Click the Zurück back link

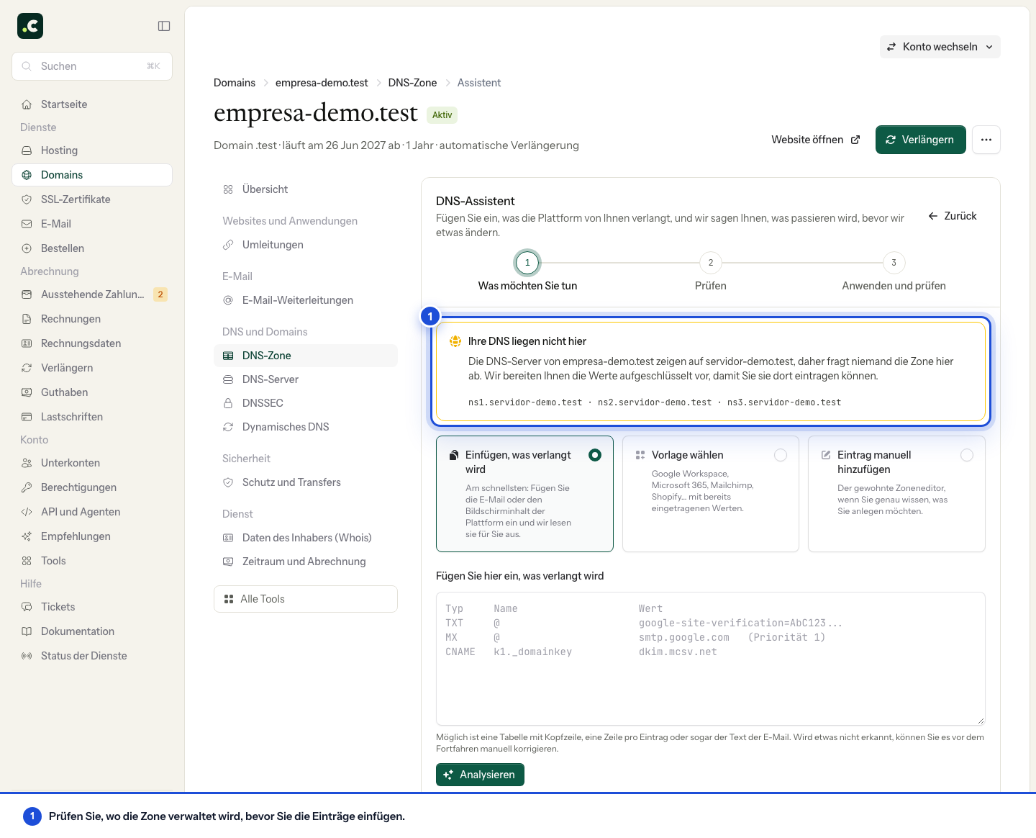point(953,216)
